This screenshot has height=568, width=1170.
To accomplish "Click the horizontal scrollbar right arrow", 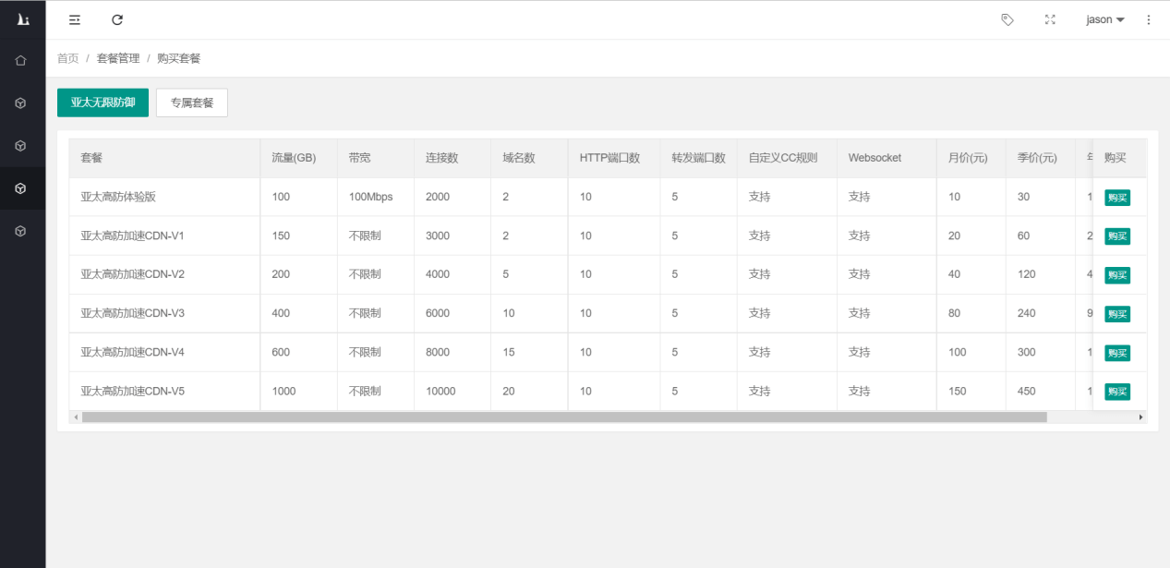I will pos(1140,417).
